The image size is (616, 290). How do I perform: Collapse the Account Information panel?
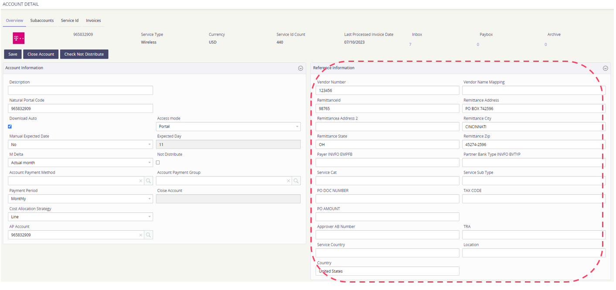300,68
